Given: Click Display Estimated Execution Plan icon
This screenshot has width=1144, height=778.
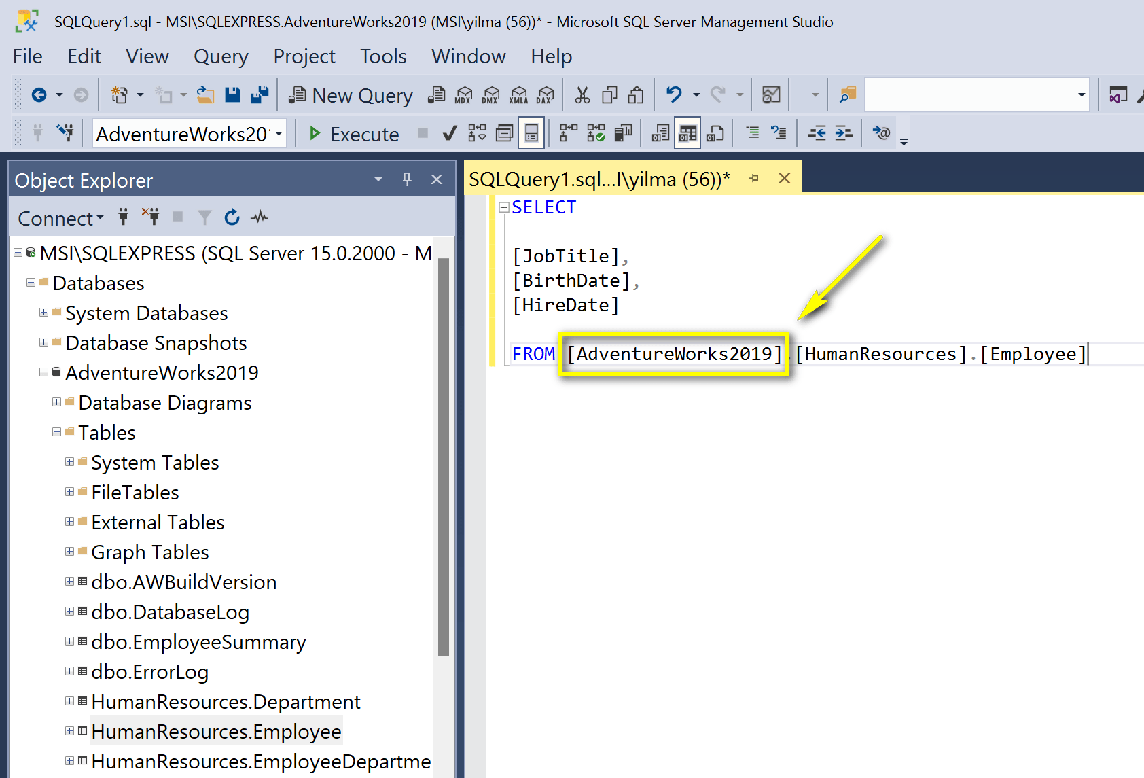Looking at the screenshot, I should (478, 133).
